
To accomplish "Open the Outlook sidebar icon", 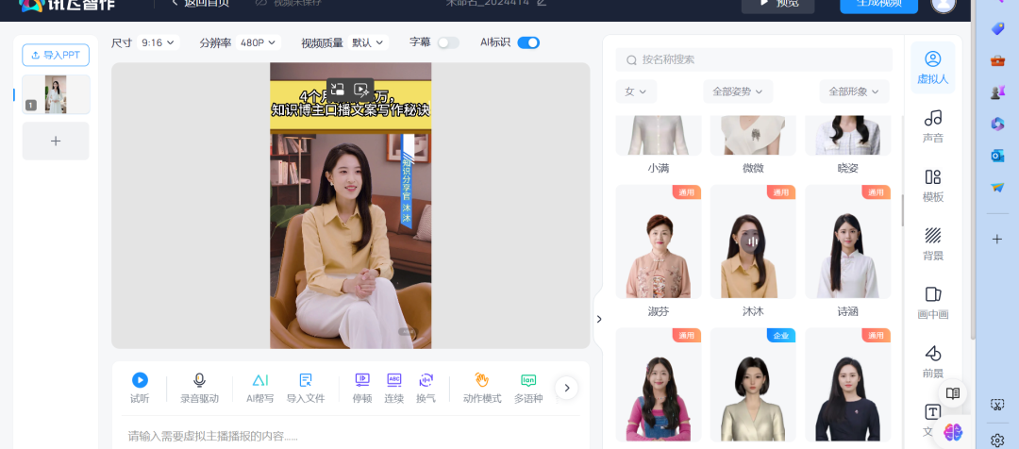I will click(x=997, y=156).
